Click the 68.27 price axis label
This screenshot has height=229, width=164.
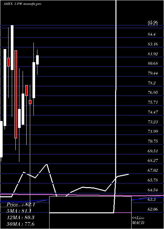[153, 161]
